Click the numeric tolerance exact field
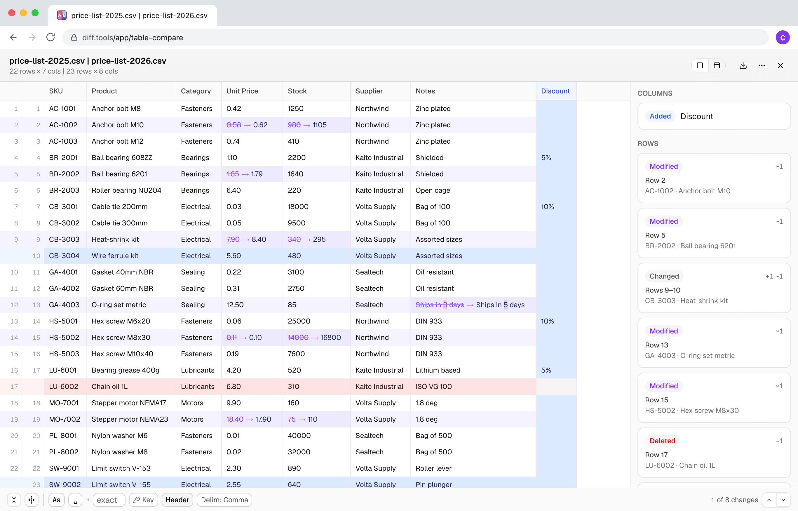Image resolution: width=798 pixels, height=511 pixels. click(x=109, y=500)
